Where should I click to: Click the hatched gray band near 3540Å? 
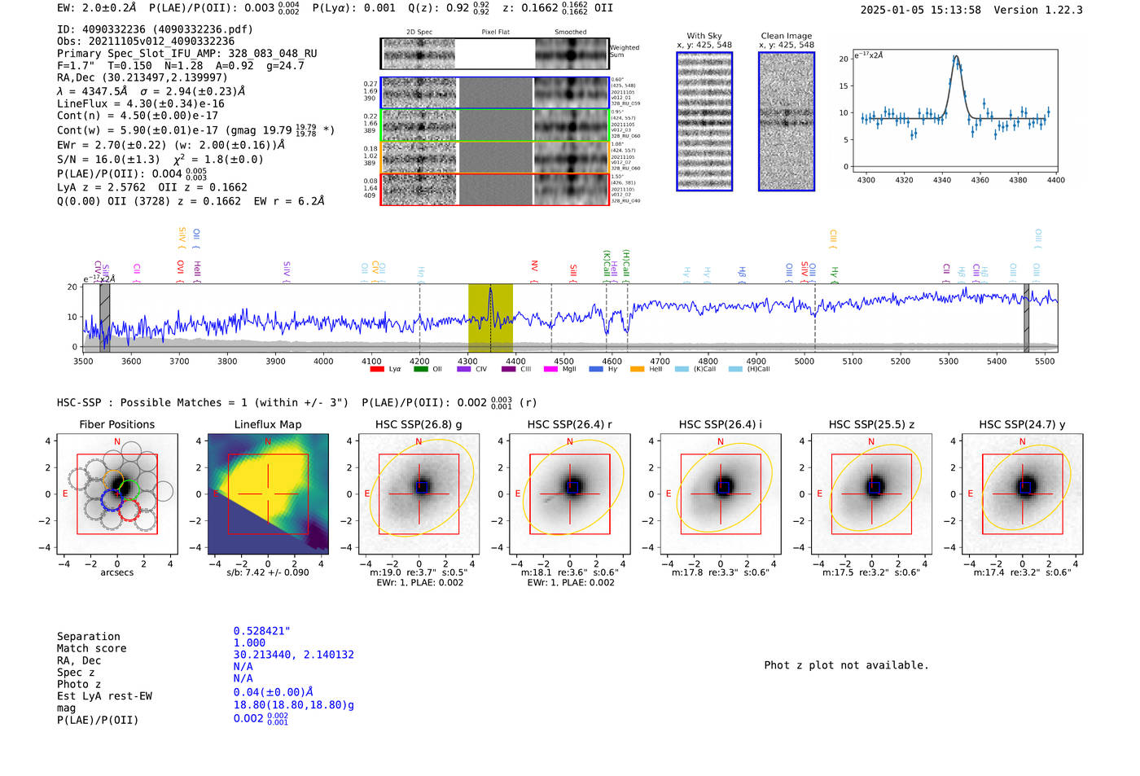tap(105, 318)
